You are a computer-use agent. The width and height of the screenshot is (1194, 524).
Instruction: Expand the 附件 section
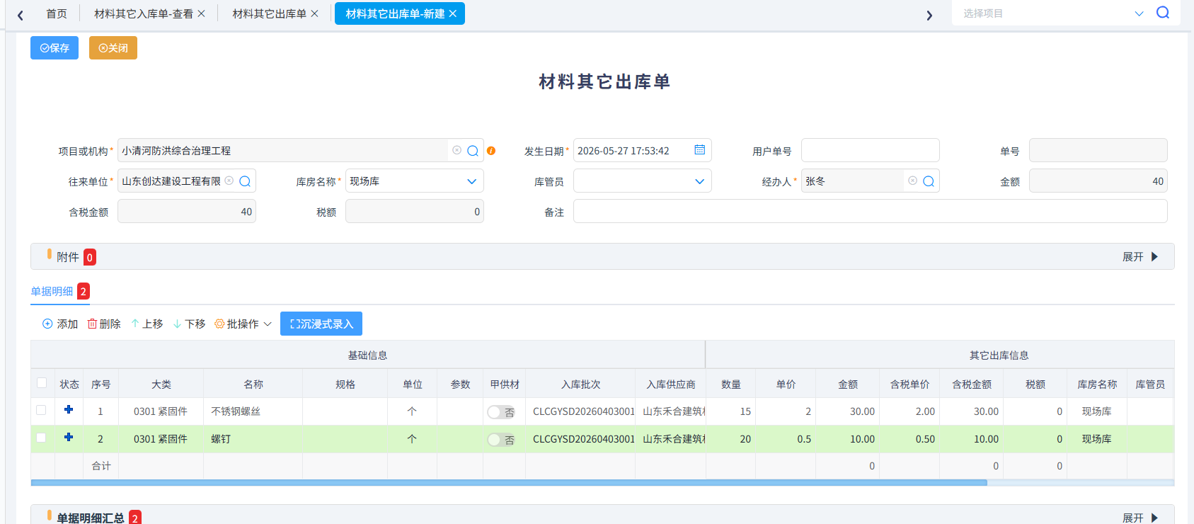pyautogui.click(x=1140, y=256)
